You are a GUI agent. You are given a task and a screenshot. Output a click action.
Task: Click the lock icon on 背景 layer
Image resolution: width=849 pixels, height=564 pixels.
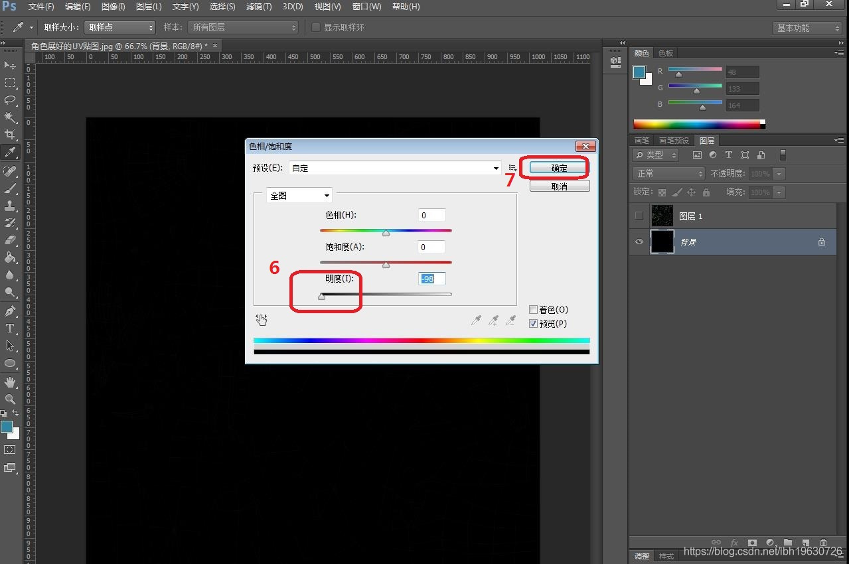tap(821, 242)
